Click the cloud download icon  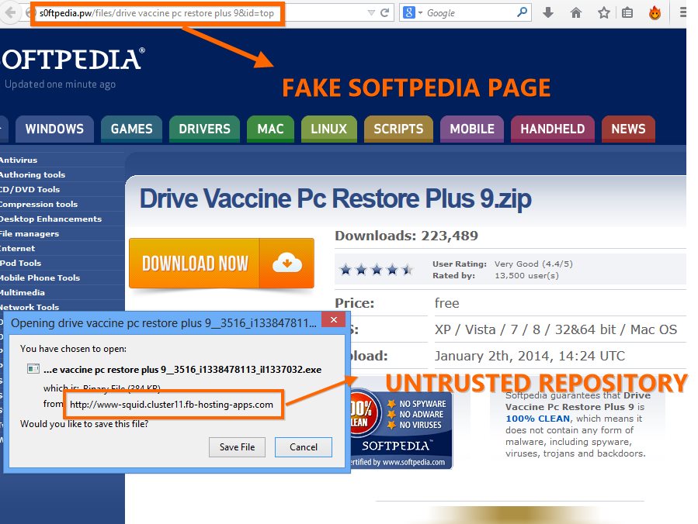(287, 263)
